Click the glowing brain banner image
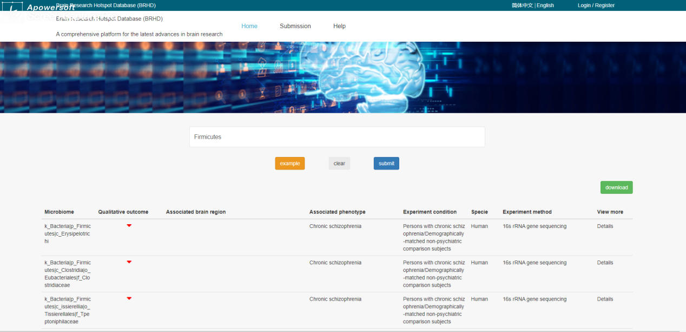 pyautogui.click(x=343, y=77)
